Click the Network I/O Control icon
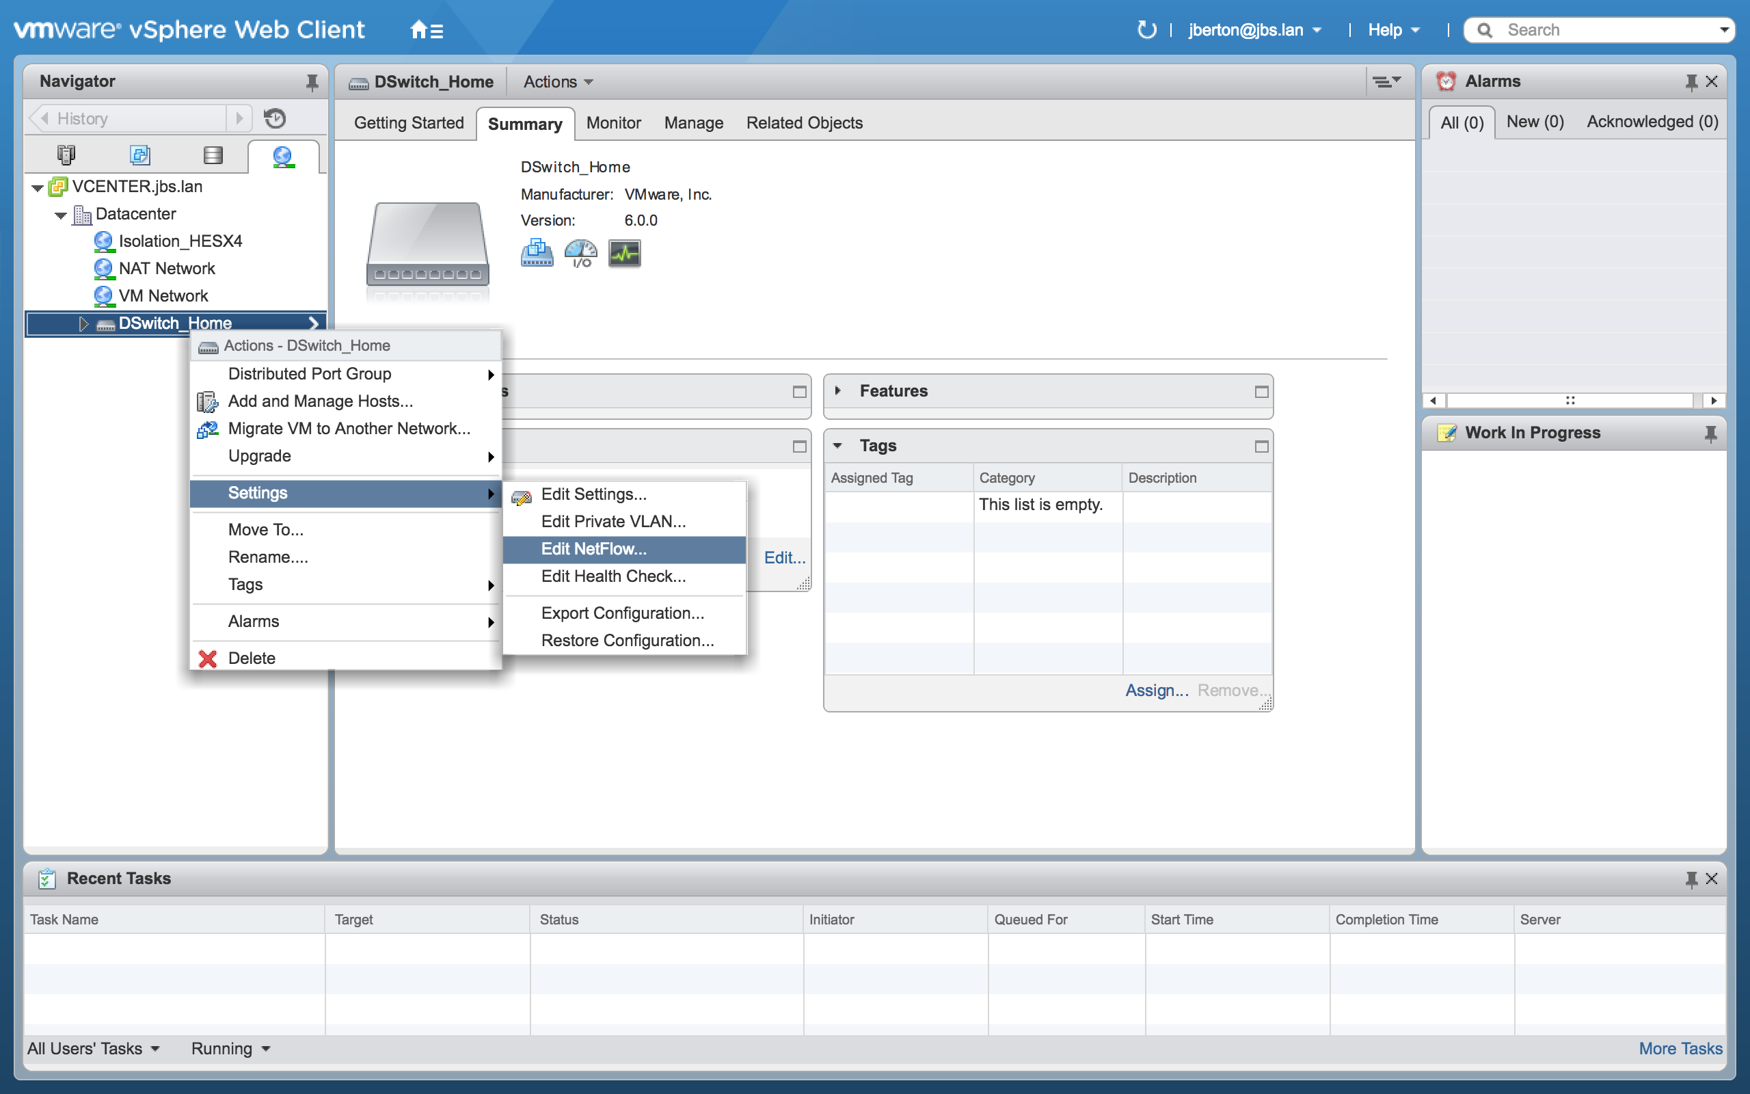The width and height of the screenshot is (1750, 1094). coord(580,253)
